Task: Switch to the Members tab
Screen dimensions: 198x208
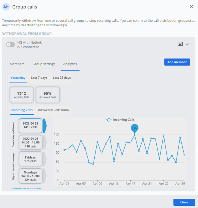Action: pos(17,64)
